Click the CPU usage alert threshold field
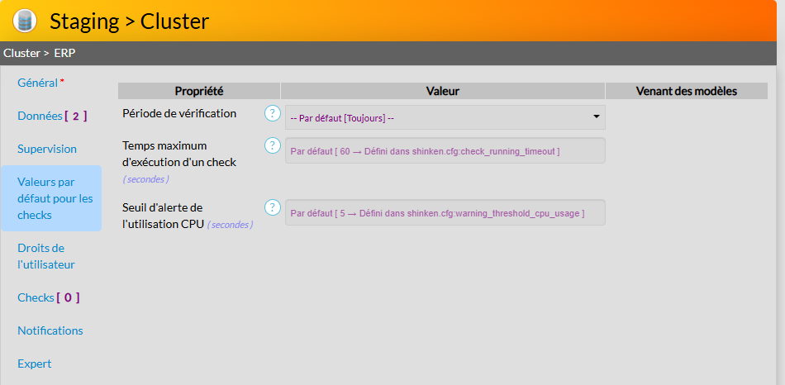The image size is (785, 385). click(445, 212)
